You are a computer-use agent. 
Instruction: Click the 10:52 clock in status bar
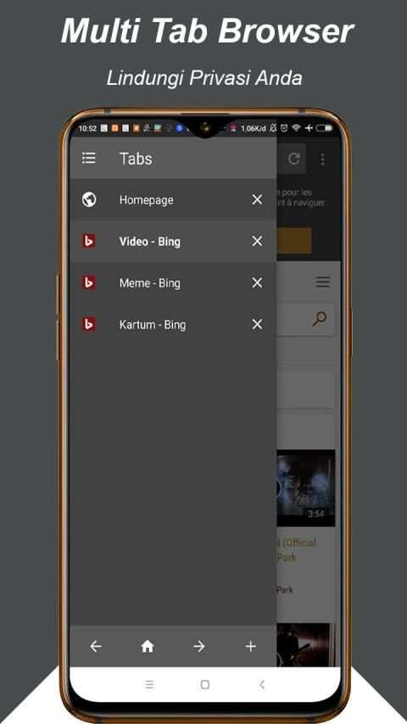pyautogui.click(x=87, y=128)
